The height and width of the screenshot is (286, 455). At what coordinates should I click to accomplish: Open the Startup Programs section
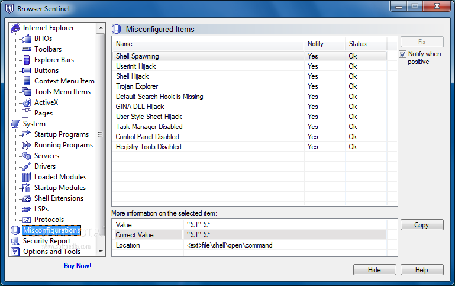[x=62, y=134]
